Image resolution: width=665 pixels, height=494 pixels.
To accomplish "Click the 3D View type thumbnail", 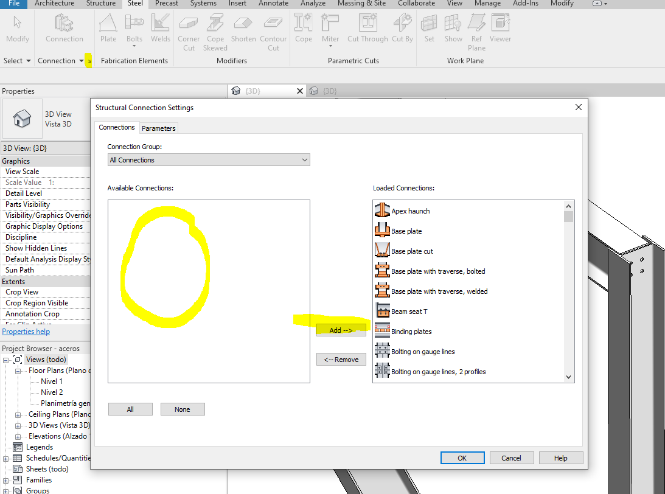I will tap(22, 118).
